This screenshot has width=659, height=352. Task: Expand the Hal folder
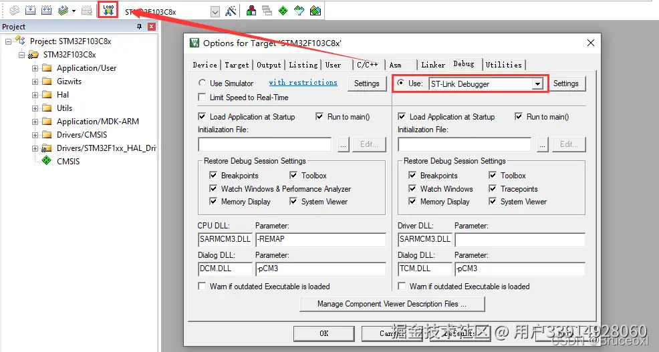(35, 95)
